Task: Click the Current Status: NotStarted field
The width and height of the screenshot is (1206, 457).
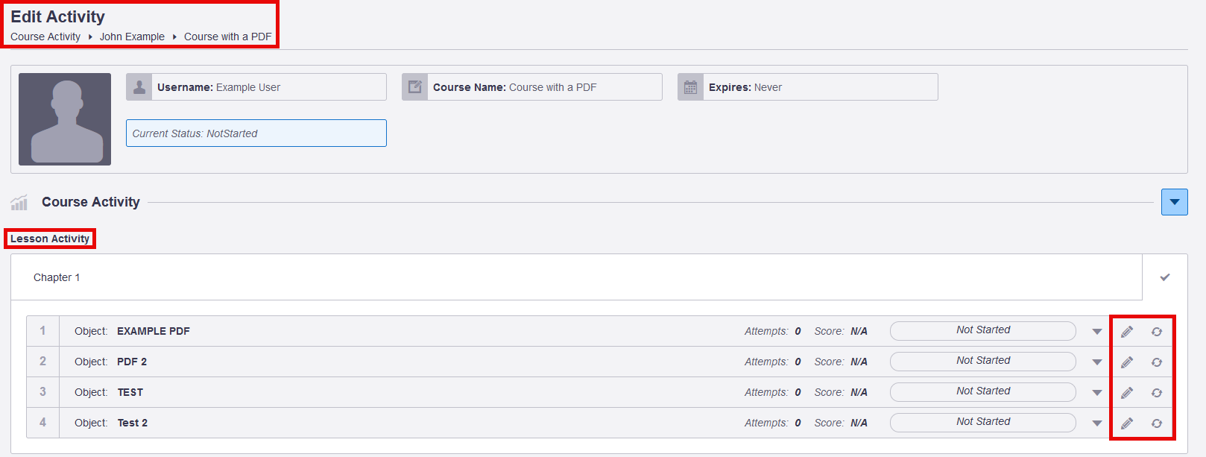Action: (256, 133)
